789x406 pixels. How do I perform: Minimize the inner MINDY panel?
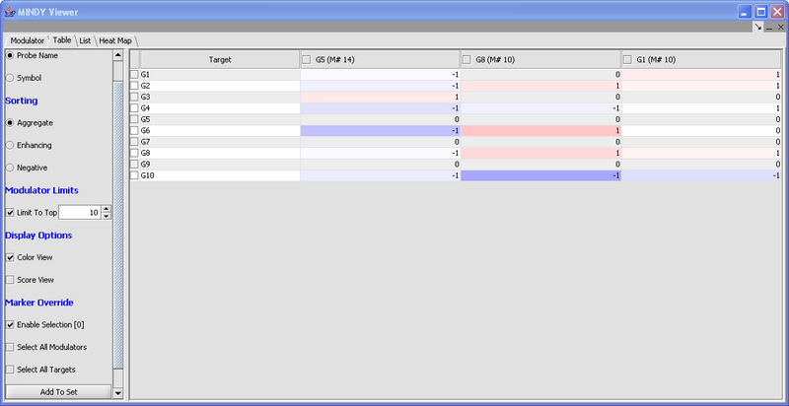click(769, 28)
